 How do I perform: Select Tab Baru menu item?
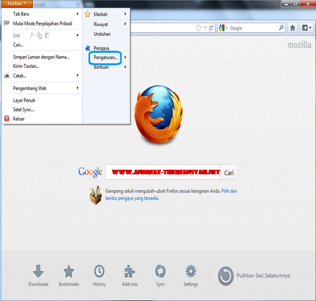(x=21, y=14)
